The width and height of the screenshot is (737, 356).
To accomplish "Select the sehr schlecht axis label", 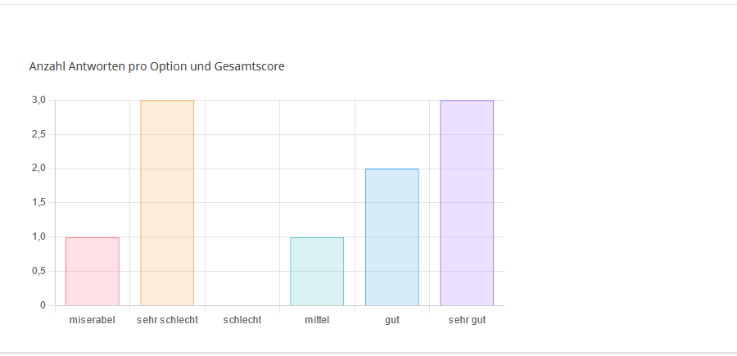I will 167,320.
